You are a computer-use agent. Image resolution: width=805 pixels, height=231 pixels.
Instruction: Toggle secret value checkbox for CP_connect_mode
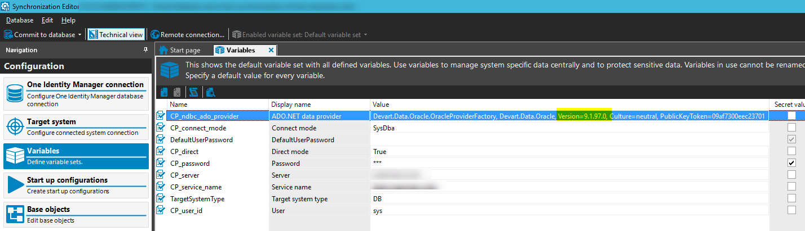pyautogui.click(x=792, y=128)
